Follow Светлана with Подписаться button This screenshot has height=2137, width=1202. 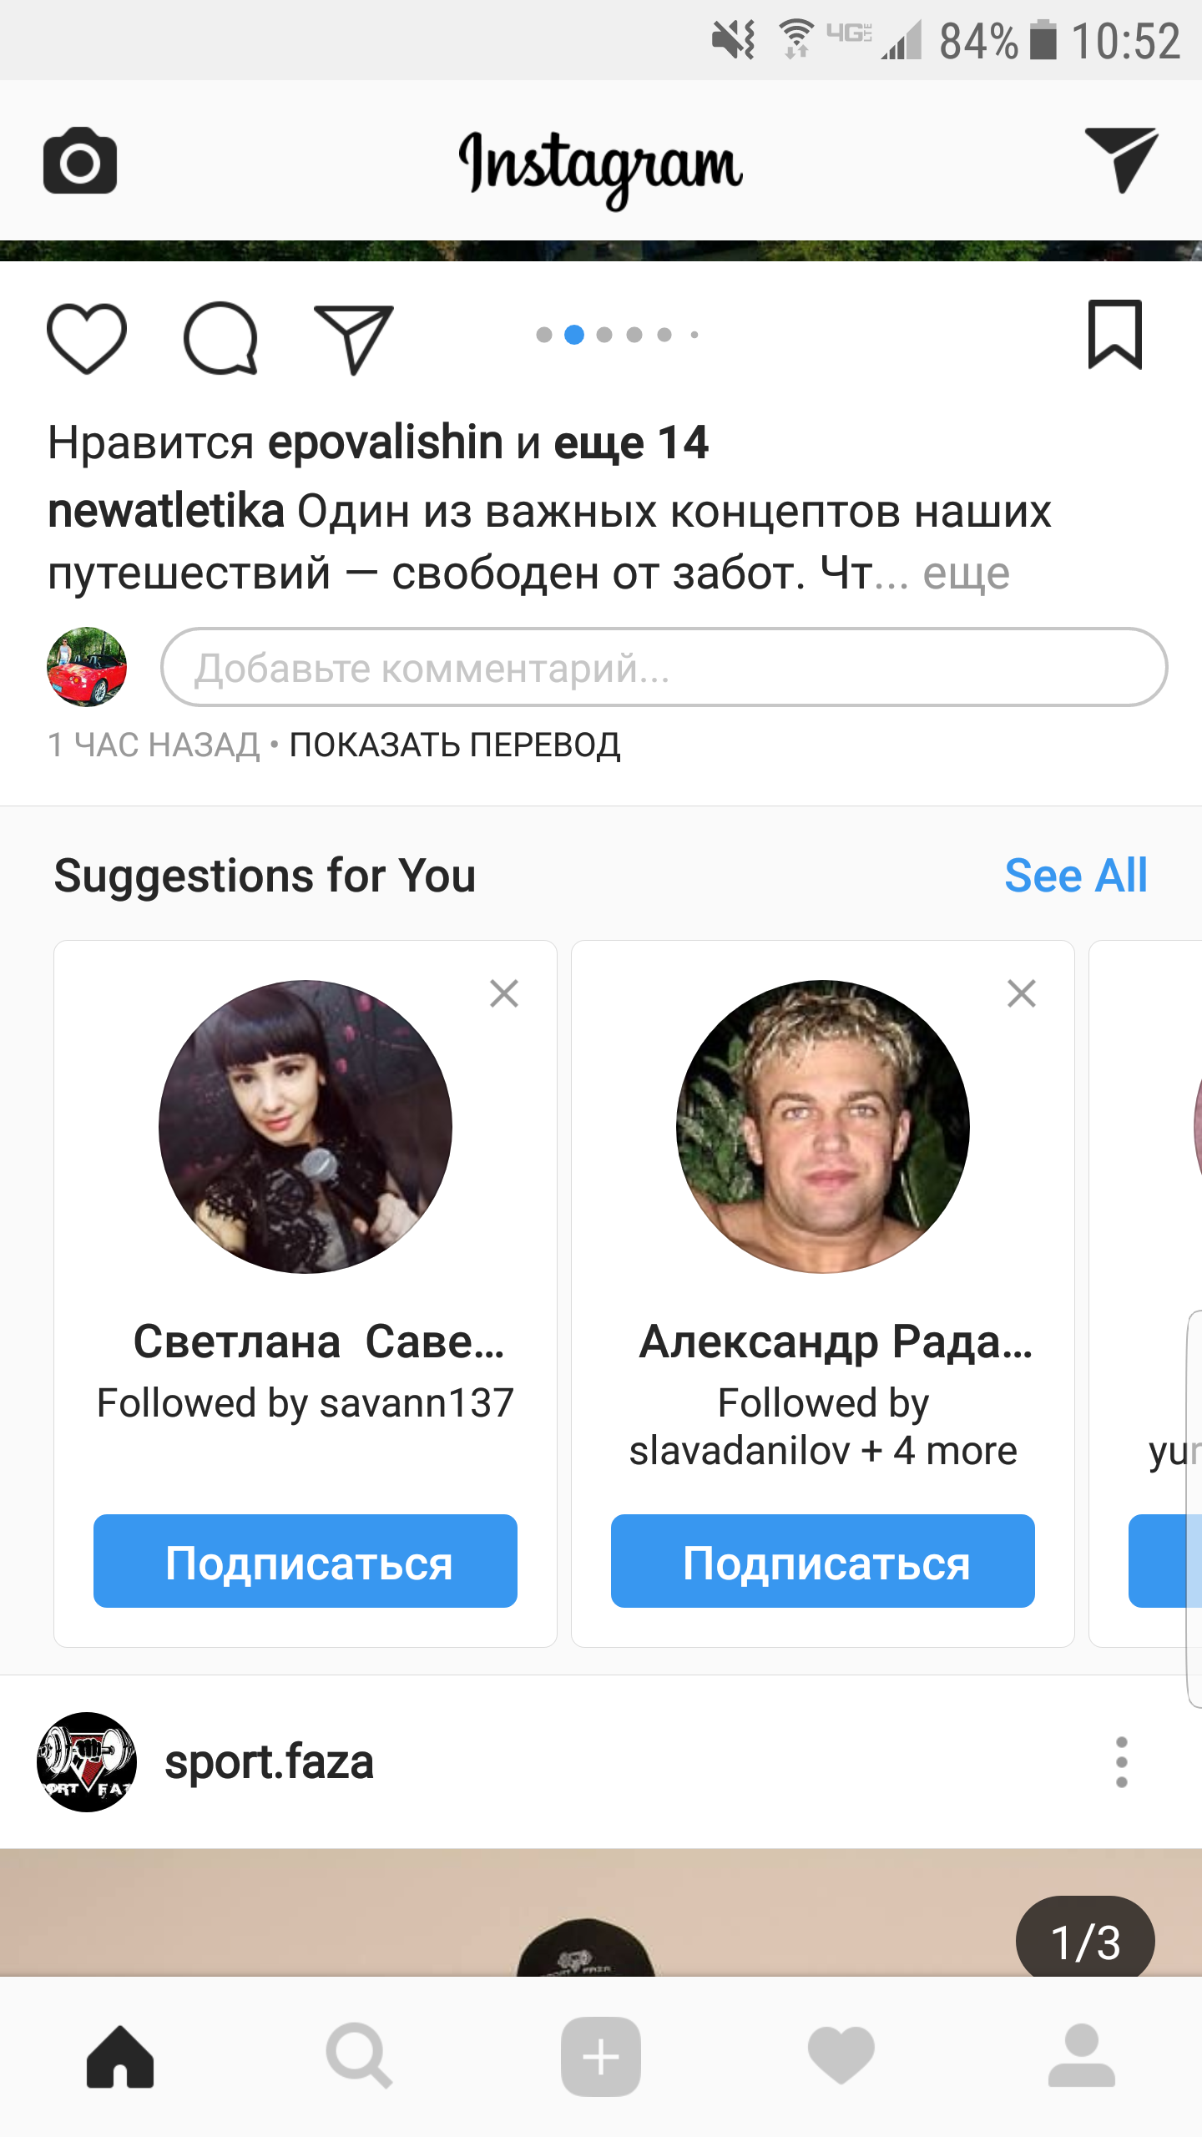306,1561
